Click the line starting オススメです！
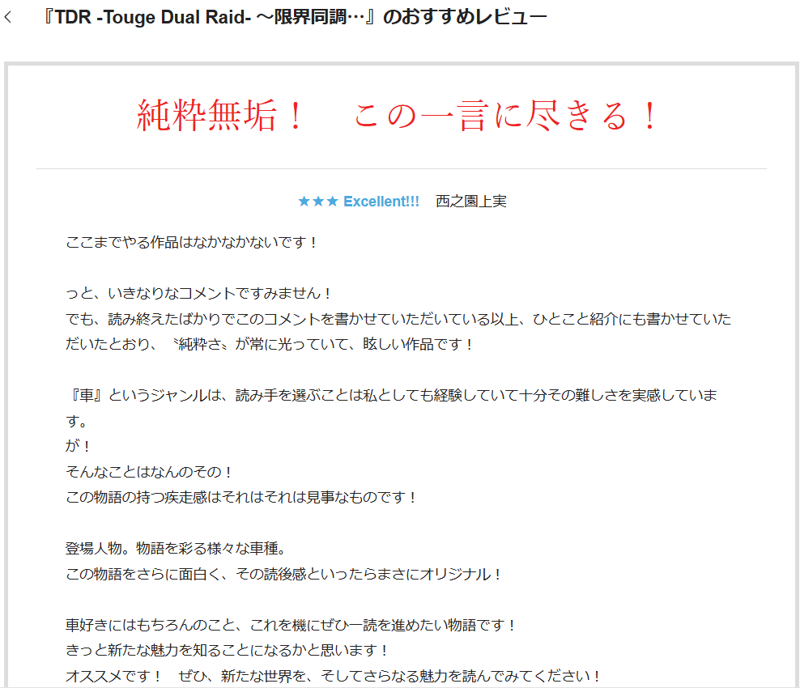The width and height of the screenshot is (800, 688). 334,676
